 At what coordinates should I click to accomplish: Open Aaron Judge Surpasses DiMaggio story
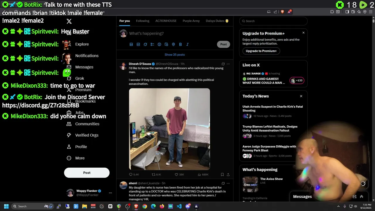(273, 151)
